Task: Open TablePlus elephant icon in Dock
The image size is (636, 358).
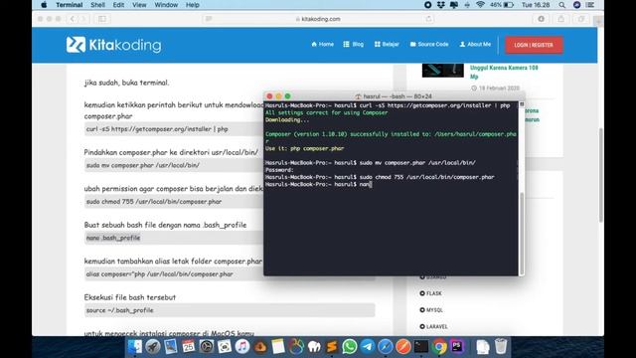Action: [x=314, y=347]
